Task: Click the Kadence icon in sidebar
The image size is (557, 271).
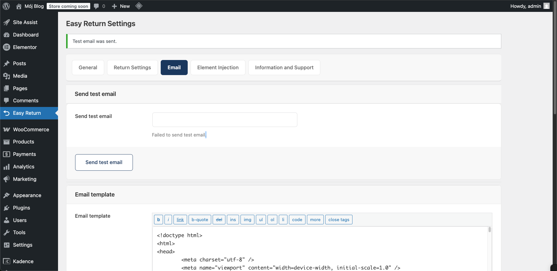Action: 7,261
